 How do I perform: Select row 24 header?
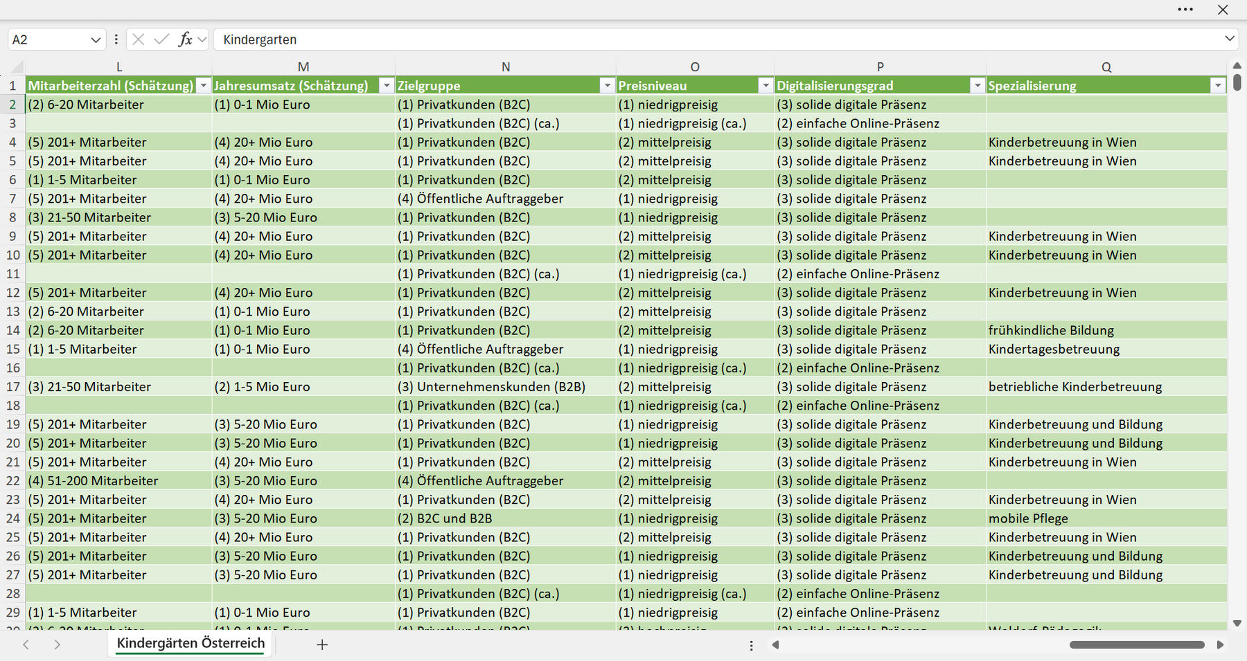(13, 518)
